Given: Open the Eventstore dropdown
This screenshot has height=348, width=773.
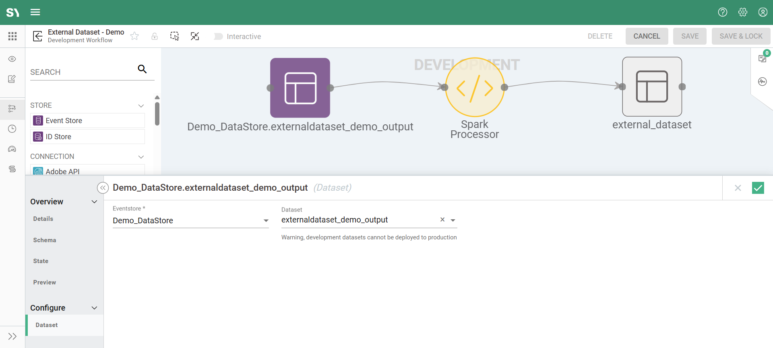Looking at the screenshot, I should coord(266,220).
